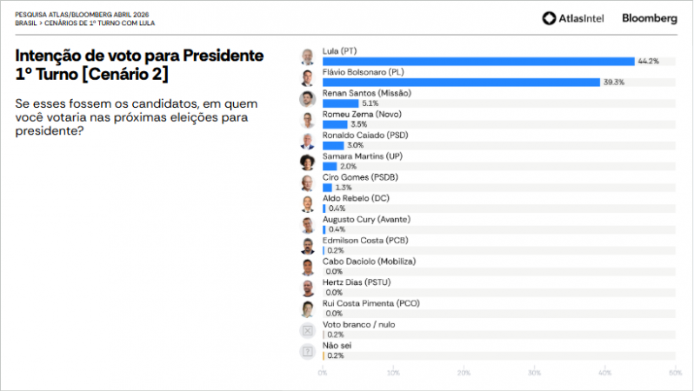Click Romeu Zema (Novo) photo
The width and height of the screenshot is (694, 391).
(x=307, y=119)
